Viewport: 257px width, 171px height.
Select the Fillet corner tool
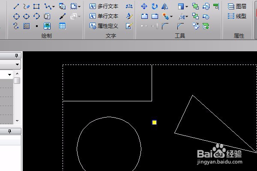(x=165, y=26)
